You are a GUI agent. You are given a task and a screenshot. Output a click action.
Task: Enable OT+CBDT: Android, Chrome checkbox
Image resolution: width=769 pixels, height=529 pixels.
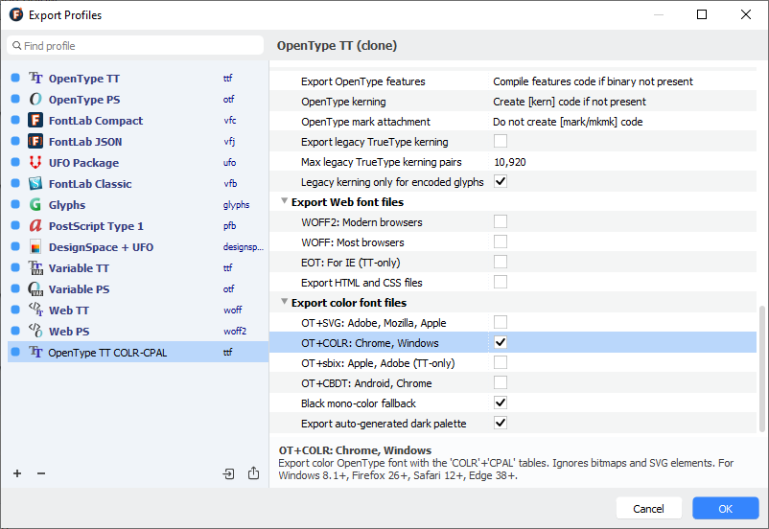tap(501, 382)
